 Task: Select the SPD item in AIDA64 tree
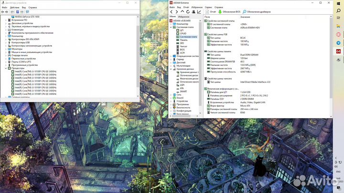pyautogui.click(x=182, y=43)
